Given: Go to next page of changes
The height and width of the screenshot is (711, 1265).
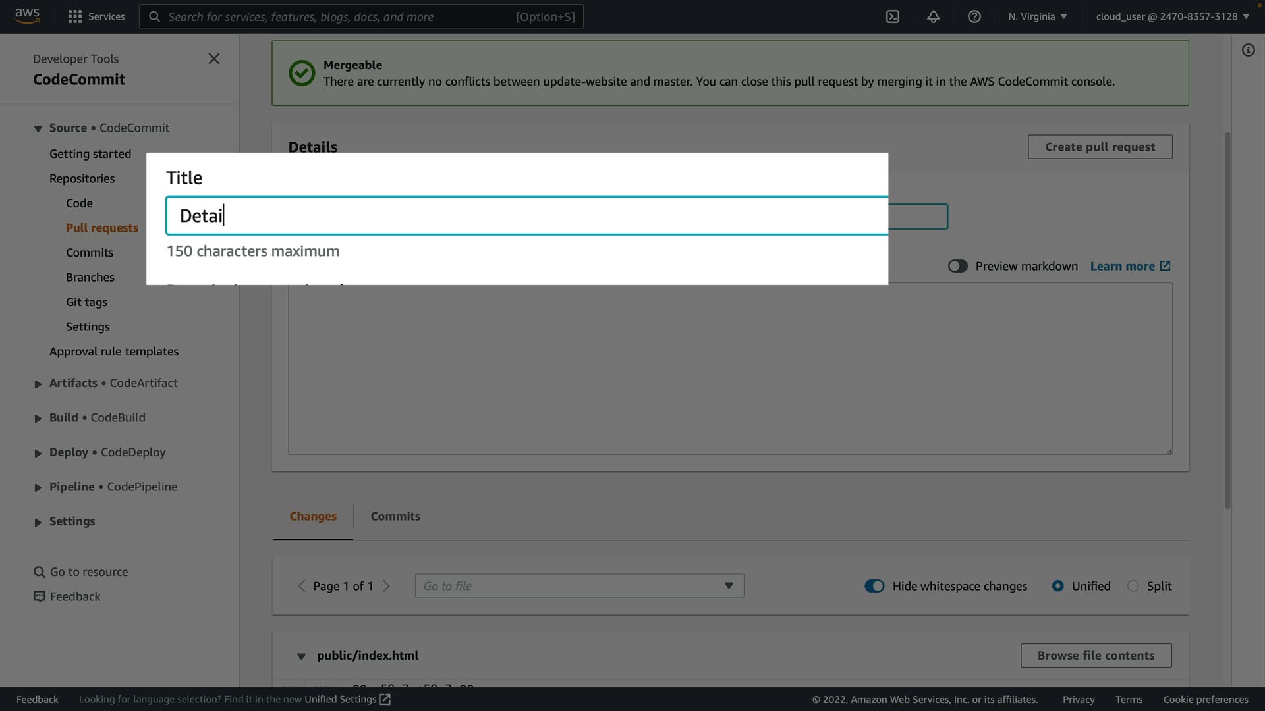Looking at the screenshot, I should 386,586.
